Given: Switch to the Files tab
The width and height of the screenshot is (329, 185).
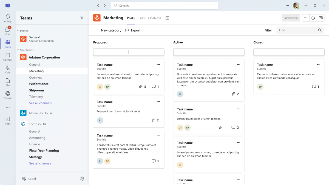Looking at the screenshot, I should pyautogui.click(x=141, y=18).
